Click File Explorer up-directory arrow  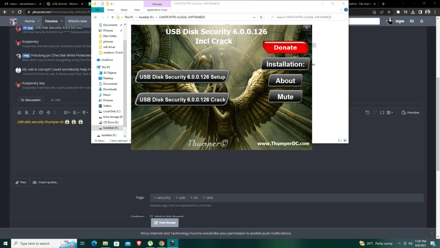(x=112, y=17)
